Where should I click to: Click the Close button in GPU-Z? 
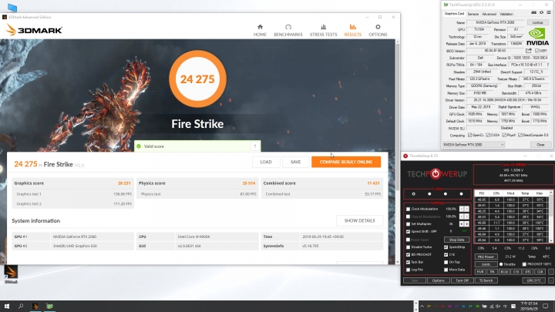pos(540,145)
